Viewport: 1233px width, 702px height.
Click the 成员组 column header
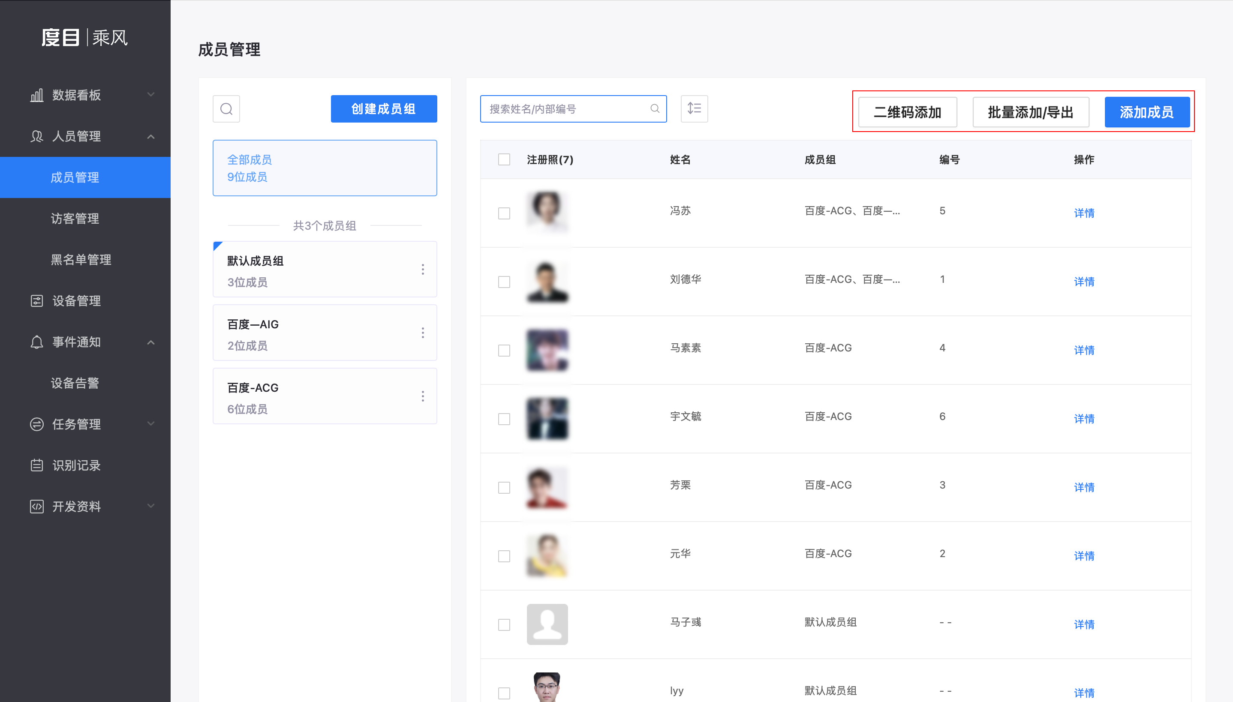coord(820,159)
